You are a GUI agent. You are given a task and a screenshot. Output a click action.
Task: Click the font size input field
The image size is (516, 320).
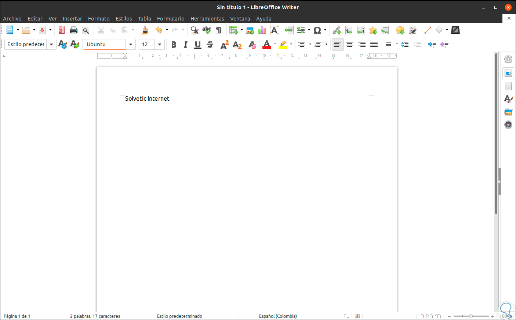[147, 44]
